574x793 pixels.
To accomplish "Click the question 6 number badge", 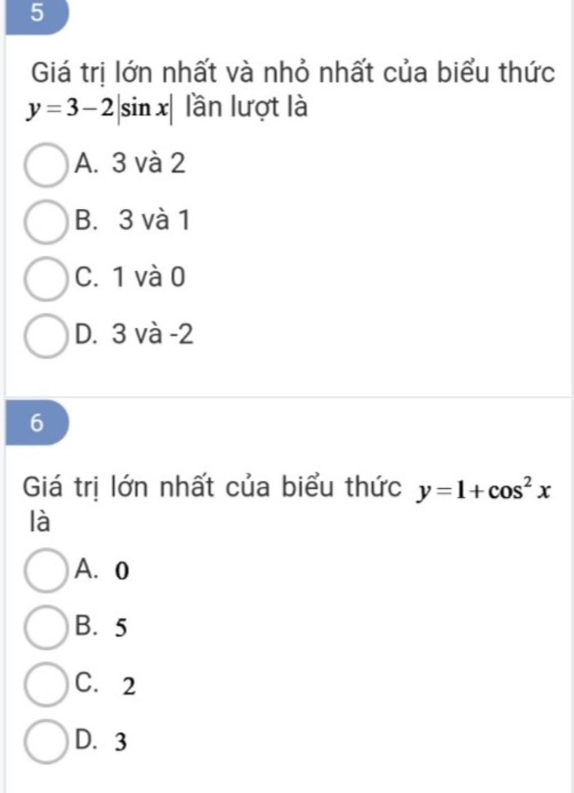I will pyautogui.click(x=36, y=422).
